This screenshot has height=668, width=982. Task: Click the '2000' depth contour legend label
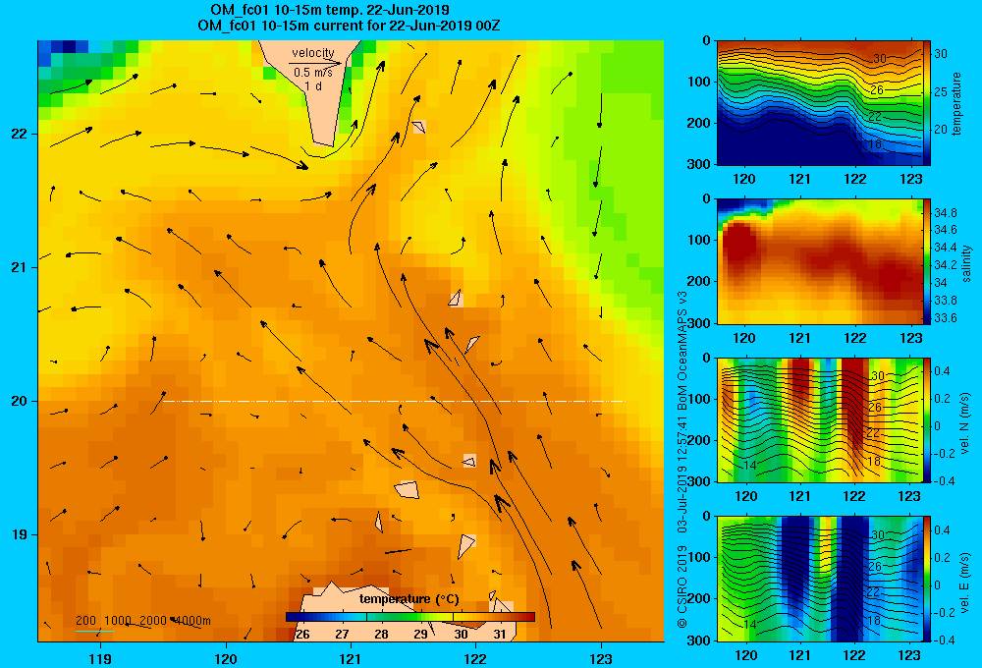pyautogui.click(x=153, y=621)
